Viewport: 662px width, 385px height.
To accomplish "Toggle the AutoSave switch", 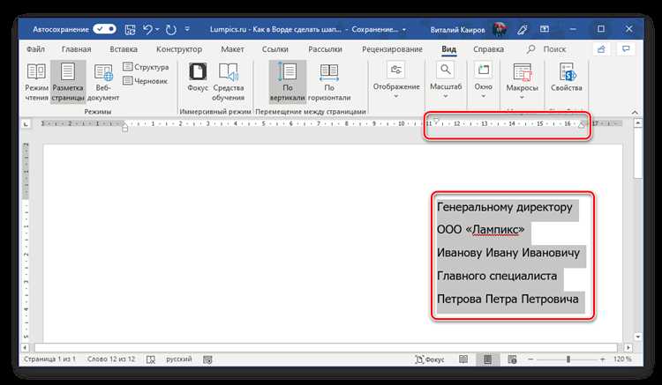I will 104,29.
